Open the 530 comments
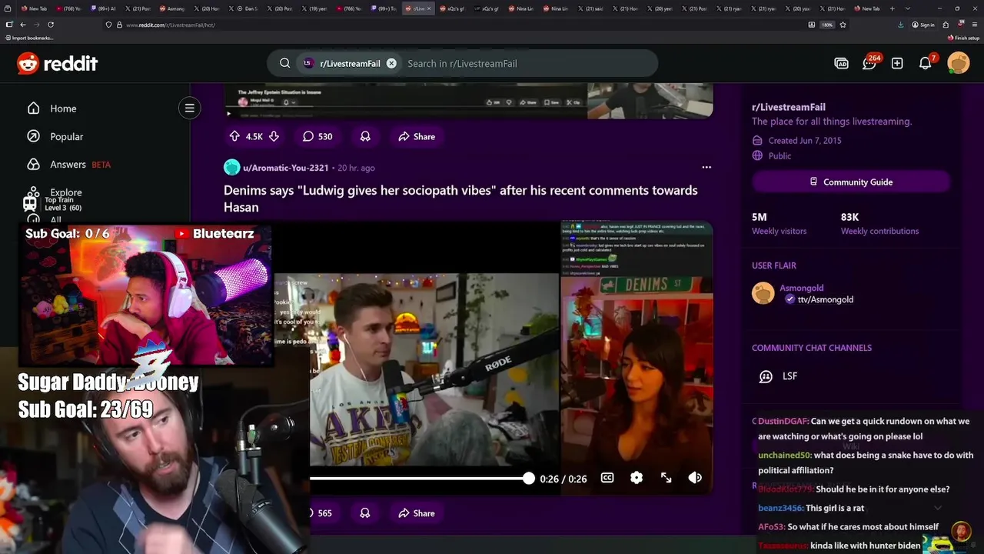This screenshot has width=984, height=554. (317, 136)
